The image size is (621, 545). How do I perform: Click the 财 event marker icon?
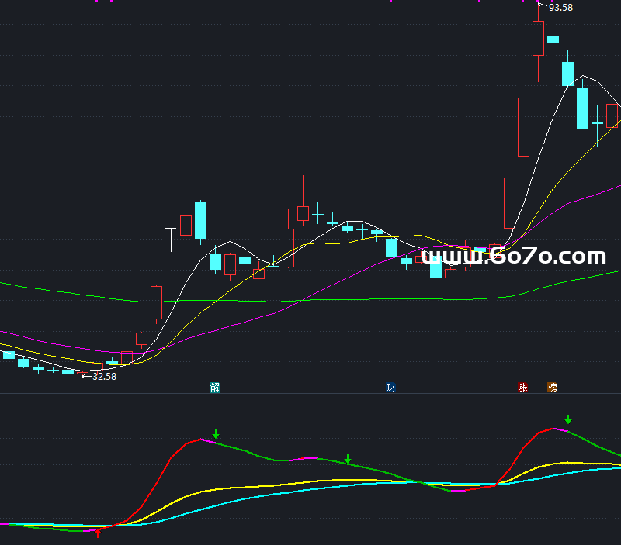(x=390, y=387)
